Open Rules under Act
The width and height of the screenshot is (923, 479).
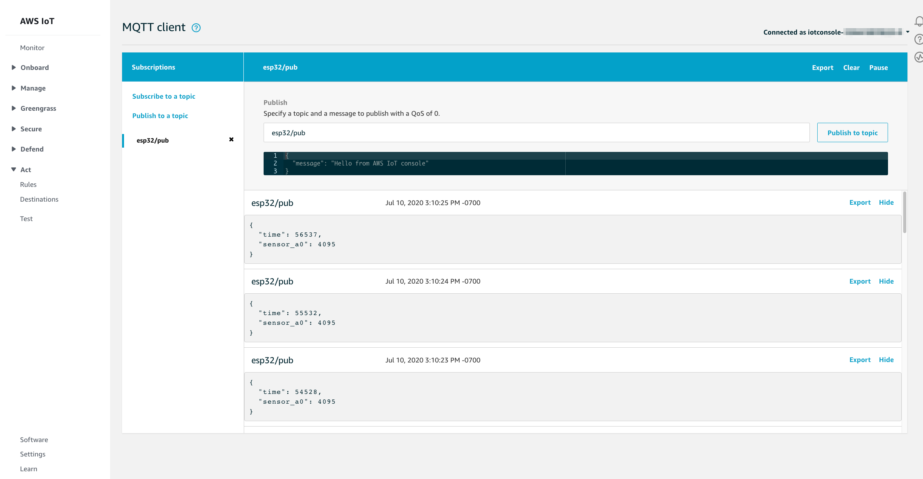(28, 185)
